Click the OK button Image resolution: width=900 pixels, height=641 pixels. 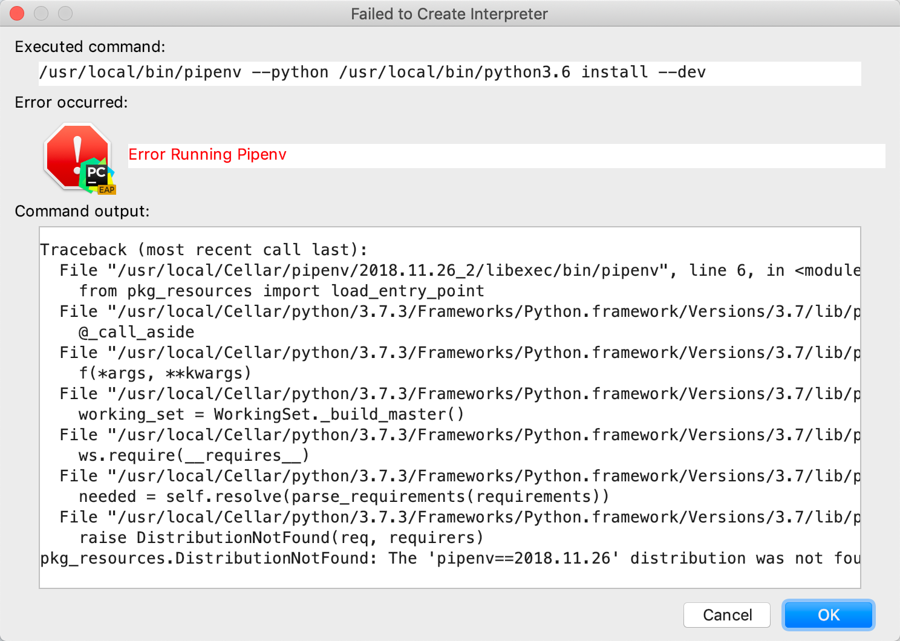(828, 615)
